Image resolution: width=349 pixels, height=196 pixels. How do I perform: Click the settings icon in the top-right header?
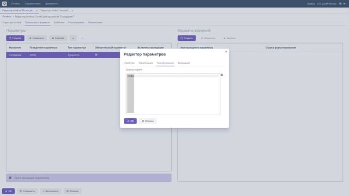tap(340, 4)
